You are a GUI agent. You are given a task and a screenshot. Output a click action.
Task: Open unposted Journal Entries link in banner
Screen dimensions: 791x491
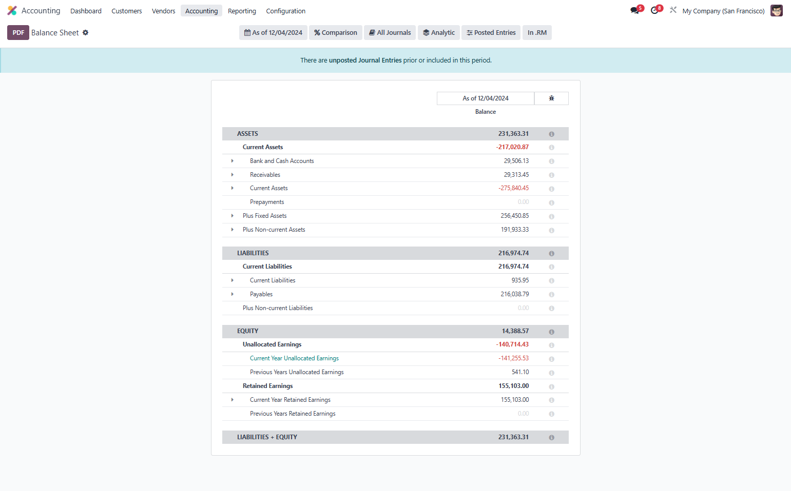click(x=365, y=60)
